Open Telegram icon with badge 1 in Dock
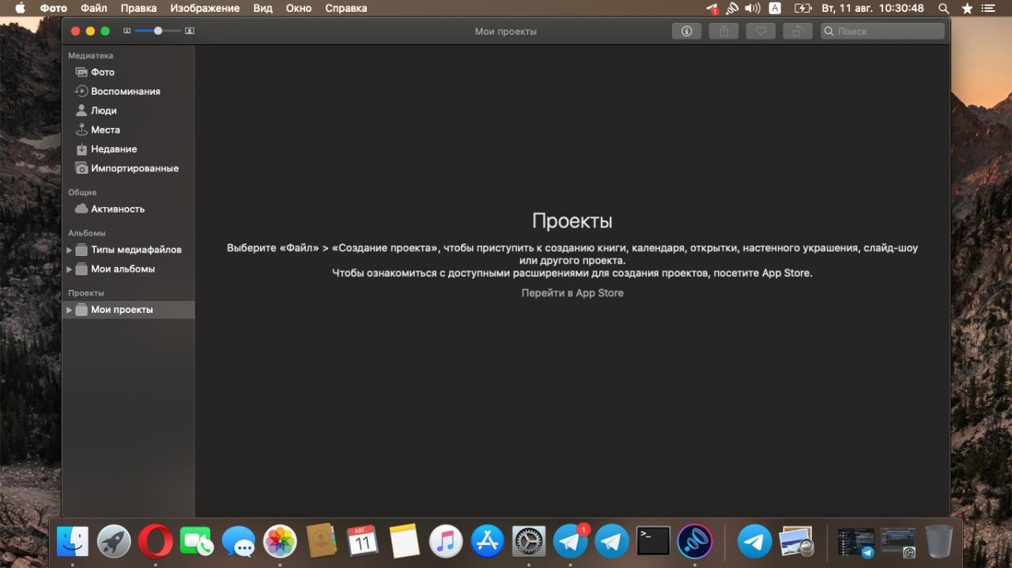Screen dimensions: 1012x568 570,542
